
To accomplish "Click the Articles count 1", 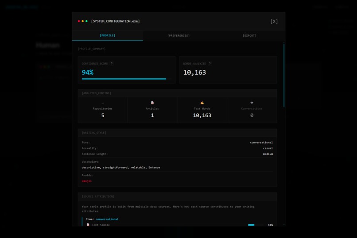I will [152, 115].
